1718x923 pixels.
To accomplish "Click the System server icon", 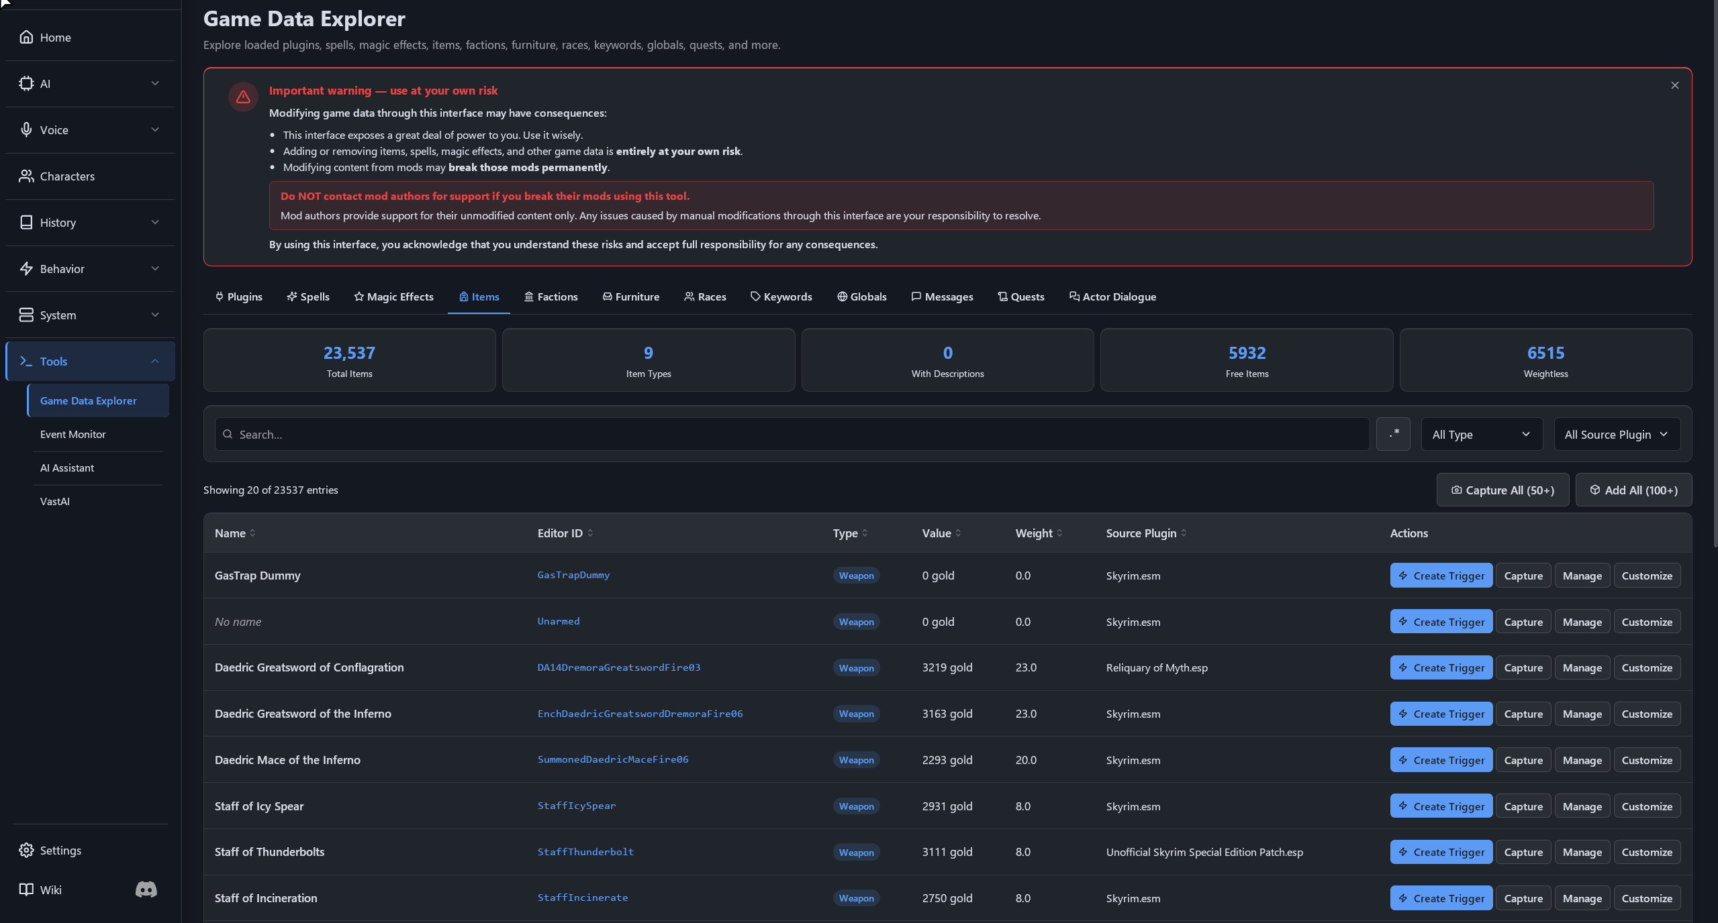I will click(26, 315).
